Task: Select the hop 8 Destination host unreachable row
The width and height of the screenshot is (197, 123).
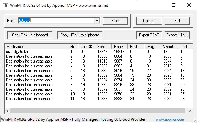Action: (99, 85)
